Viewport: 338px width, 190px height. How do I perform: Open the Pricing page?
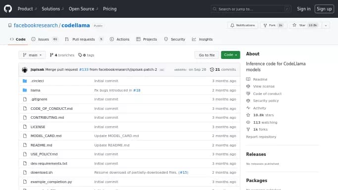tap(110, 9)
